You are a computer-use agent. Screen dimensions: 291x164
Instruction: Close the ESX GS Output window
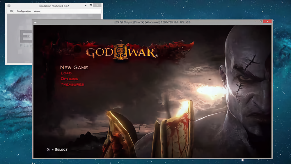[x=267, y=22]
